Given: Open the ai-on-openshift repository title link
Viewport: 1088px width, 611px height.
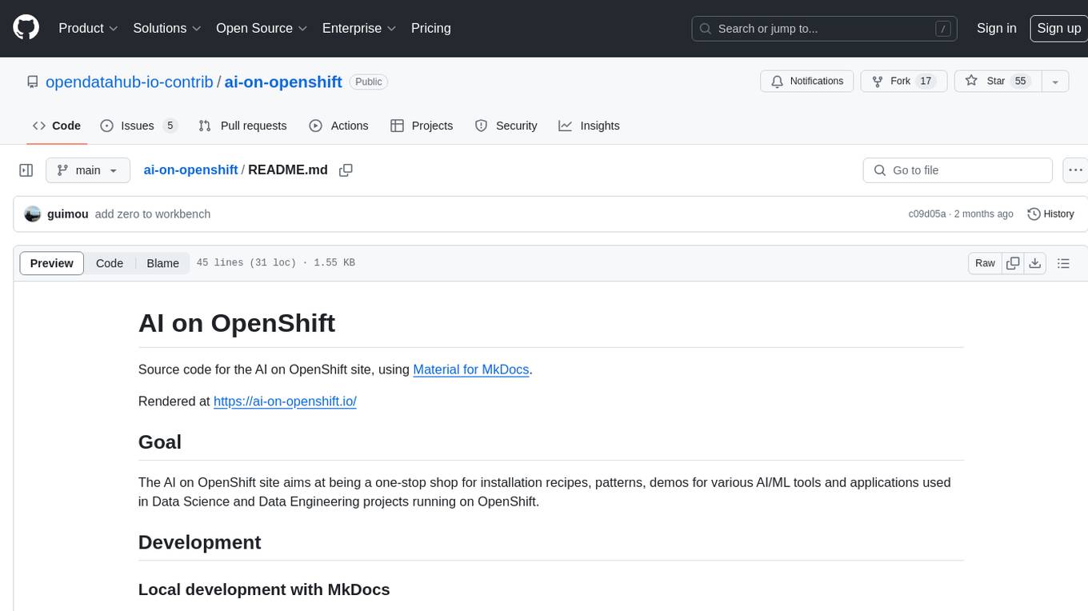Looking at the screenshot, I should pos(283,82).
